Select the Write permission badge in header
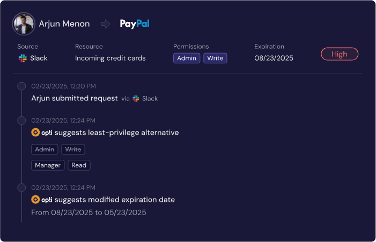The width and height of the screenshot is (376, 242). point(215,58)
